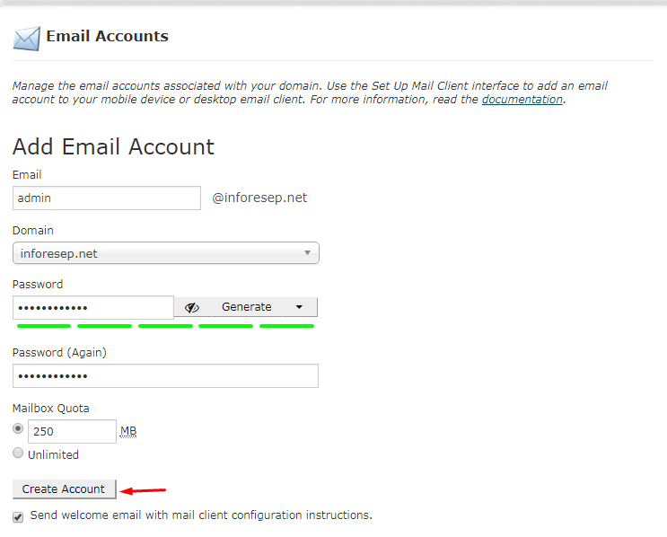667x537 pixels.
Task: Click the MB unit abbreviation label
Action: (x=128, y=432)
